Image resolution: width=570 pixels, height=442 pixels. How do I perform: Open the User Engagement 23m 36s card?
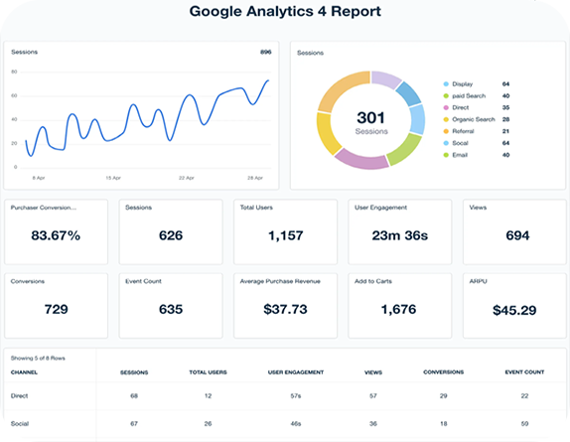[400, 231]
